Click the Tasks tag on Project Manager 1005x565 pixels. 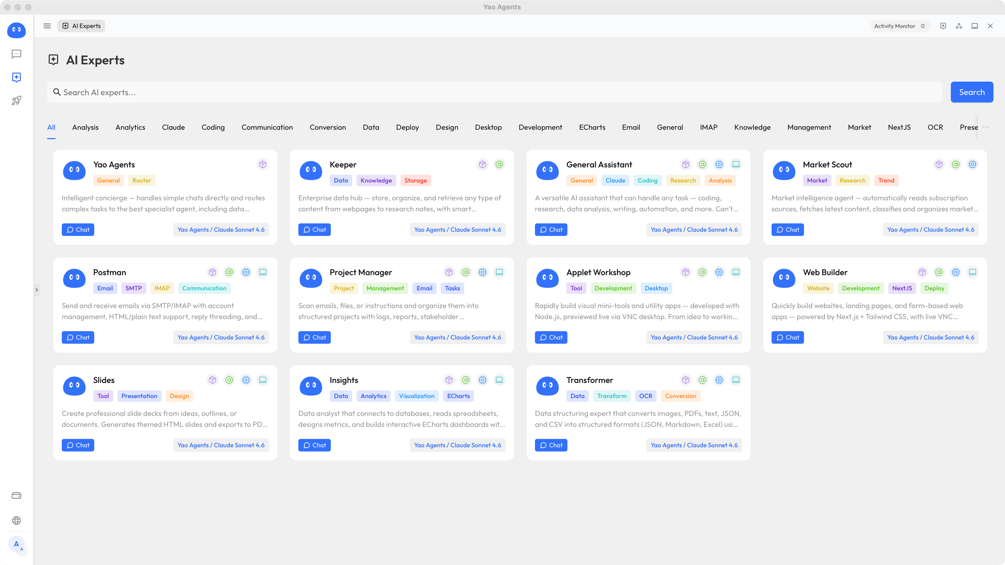click(x=452, y=288)
